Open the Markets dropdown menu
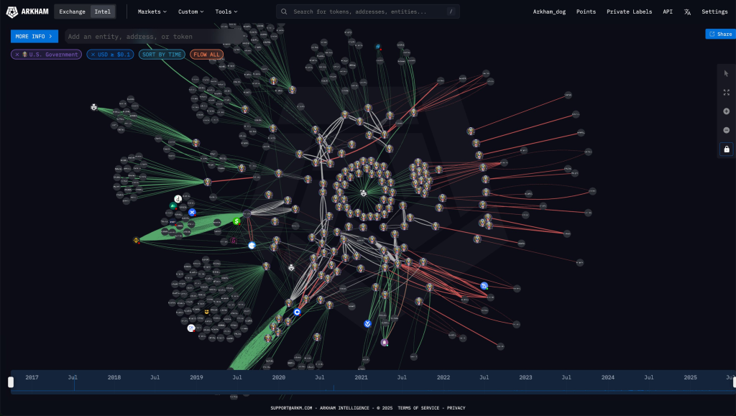 click(x=152, y=11)
